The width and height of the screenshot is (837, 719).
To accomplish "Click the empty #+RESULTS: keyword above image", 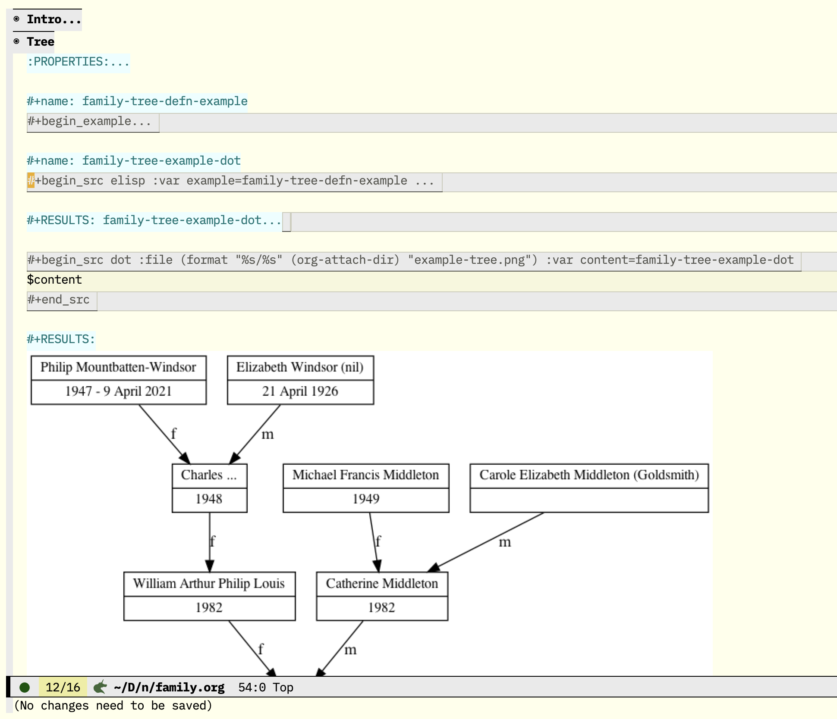I will pos(61,339).
